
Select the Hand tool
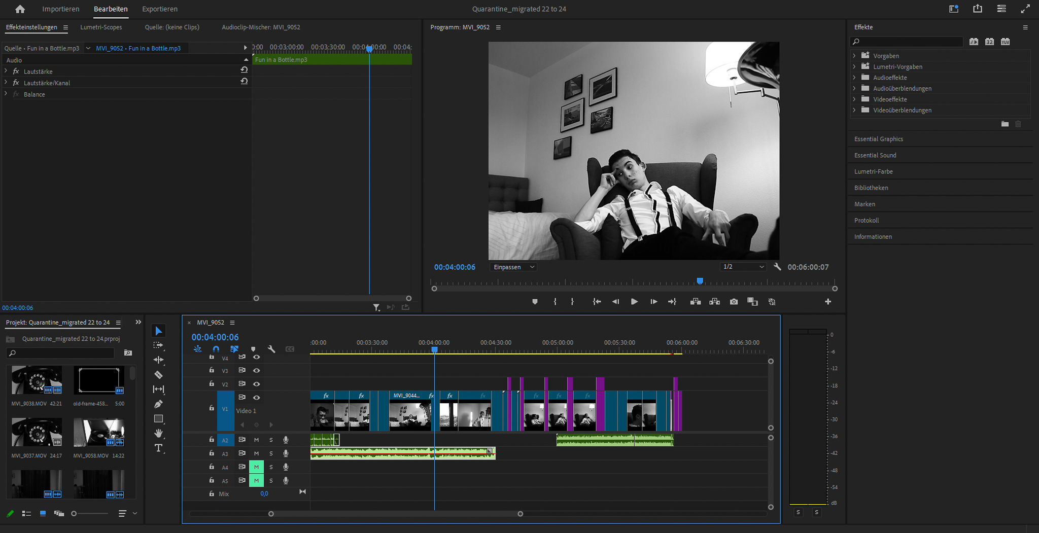158,433
